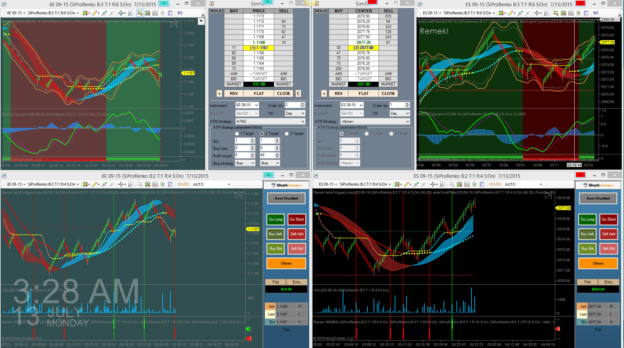Click Go Short in ES SharkIndicators panel
Screen dimensions: 624x348
tap(608, 219)
